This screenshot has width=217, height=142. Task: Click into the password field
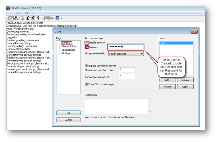126,47
